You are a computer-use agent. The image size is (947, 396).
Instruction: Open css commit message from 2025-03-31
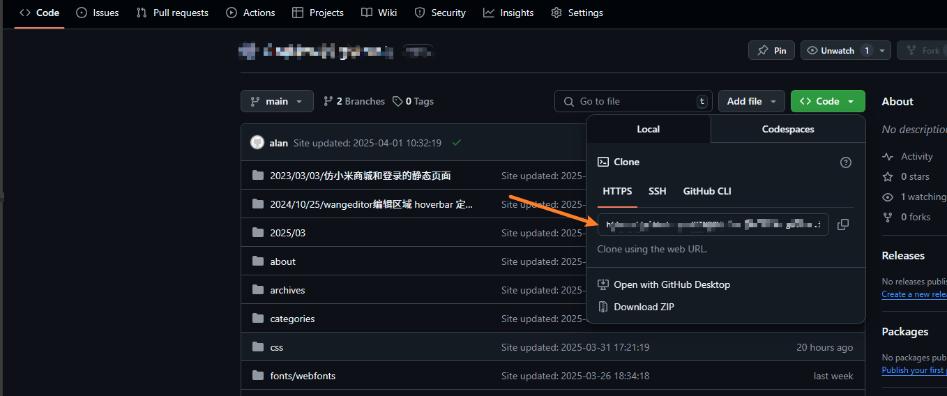coord(575,347)
